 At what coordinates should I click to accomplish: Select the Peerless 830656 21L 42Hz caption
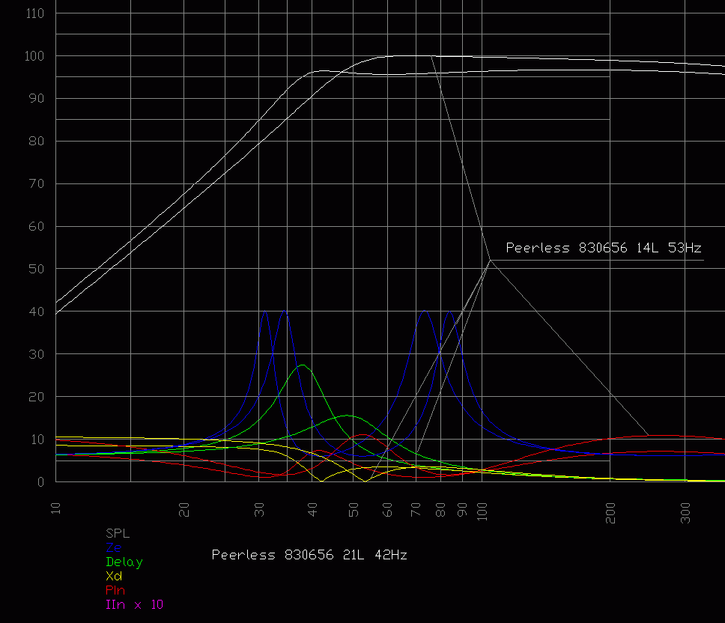pos(309,555)
